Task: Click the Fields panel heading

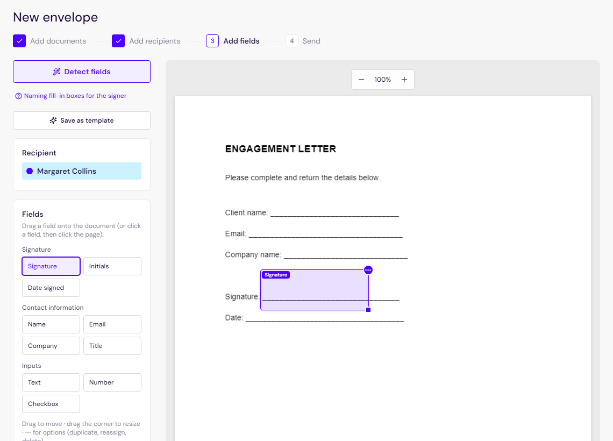Action: pos(32,214)
